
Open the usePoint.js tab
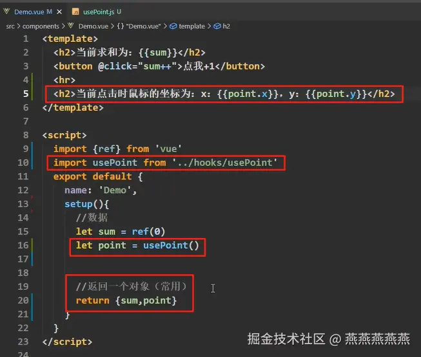pos(99,12)
